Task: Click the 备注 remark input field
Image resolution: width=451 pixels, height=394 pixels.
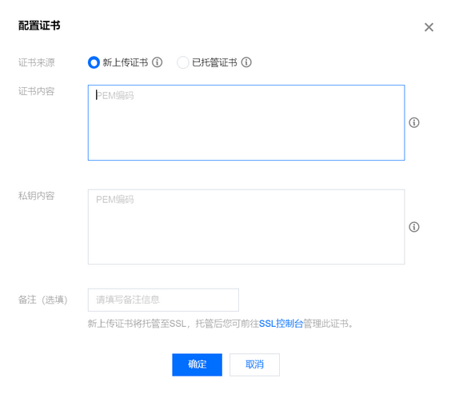Action: tap(163, 300)
